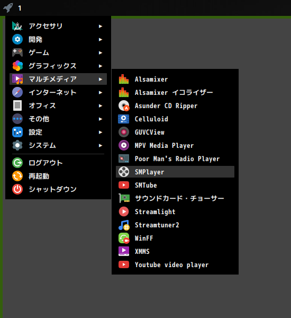Viewport: 291px width, 318px height.
Task: Open the ゲーム menu category
Action: tap(58, 52)
